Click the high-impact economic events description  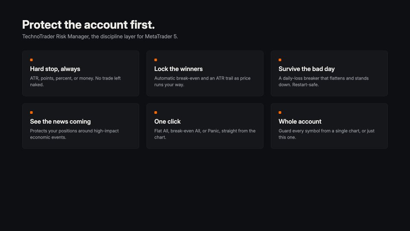[74, 134]
